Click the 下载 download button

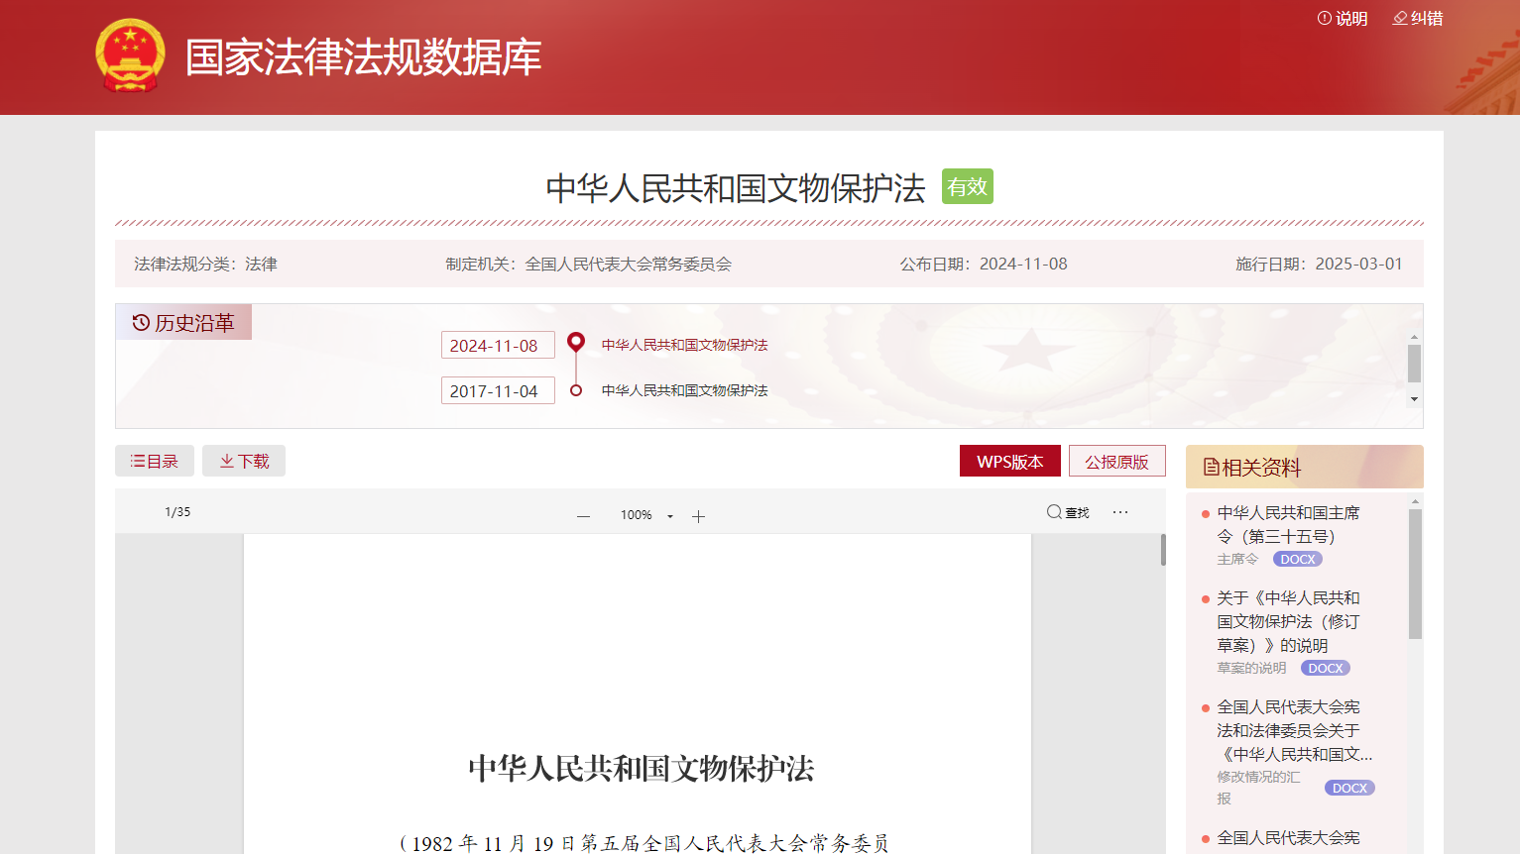[x=244, y=462]
